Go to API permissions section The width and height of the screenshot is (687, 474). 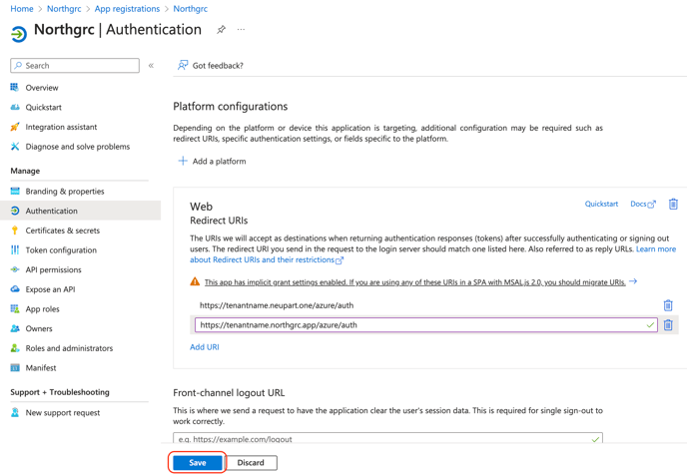point(53,269)
